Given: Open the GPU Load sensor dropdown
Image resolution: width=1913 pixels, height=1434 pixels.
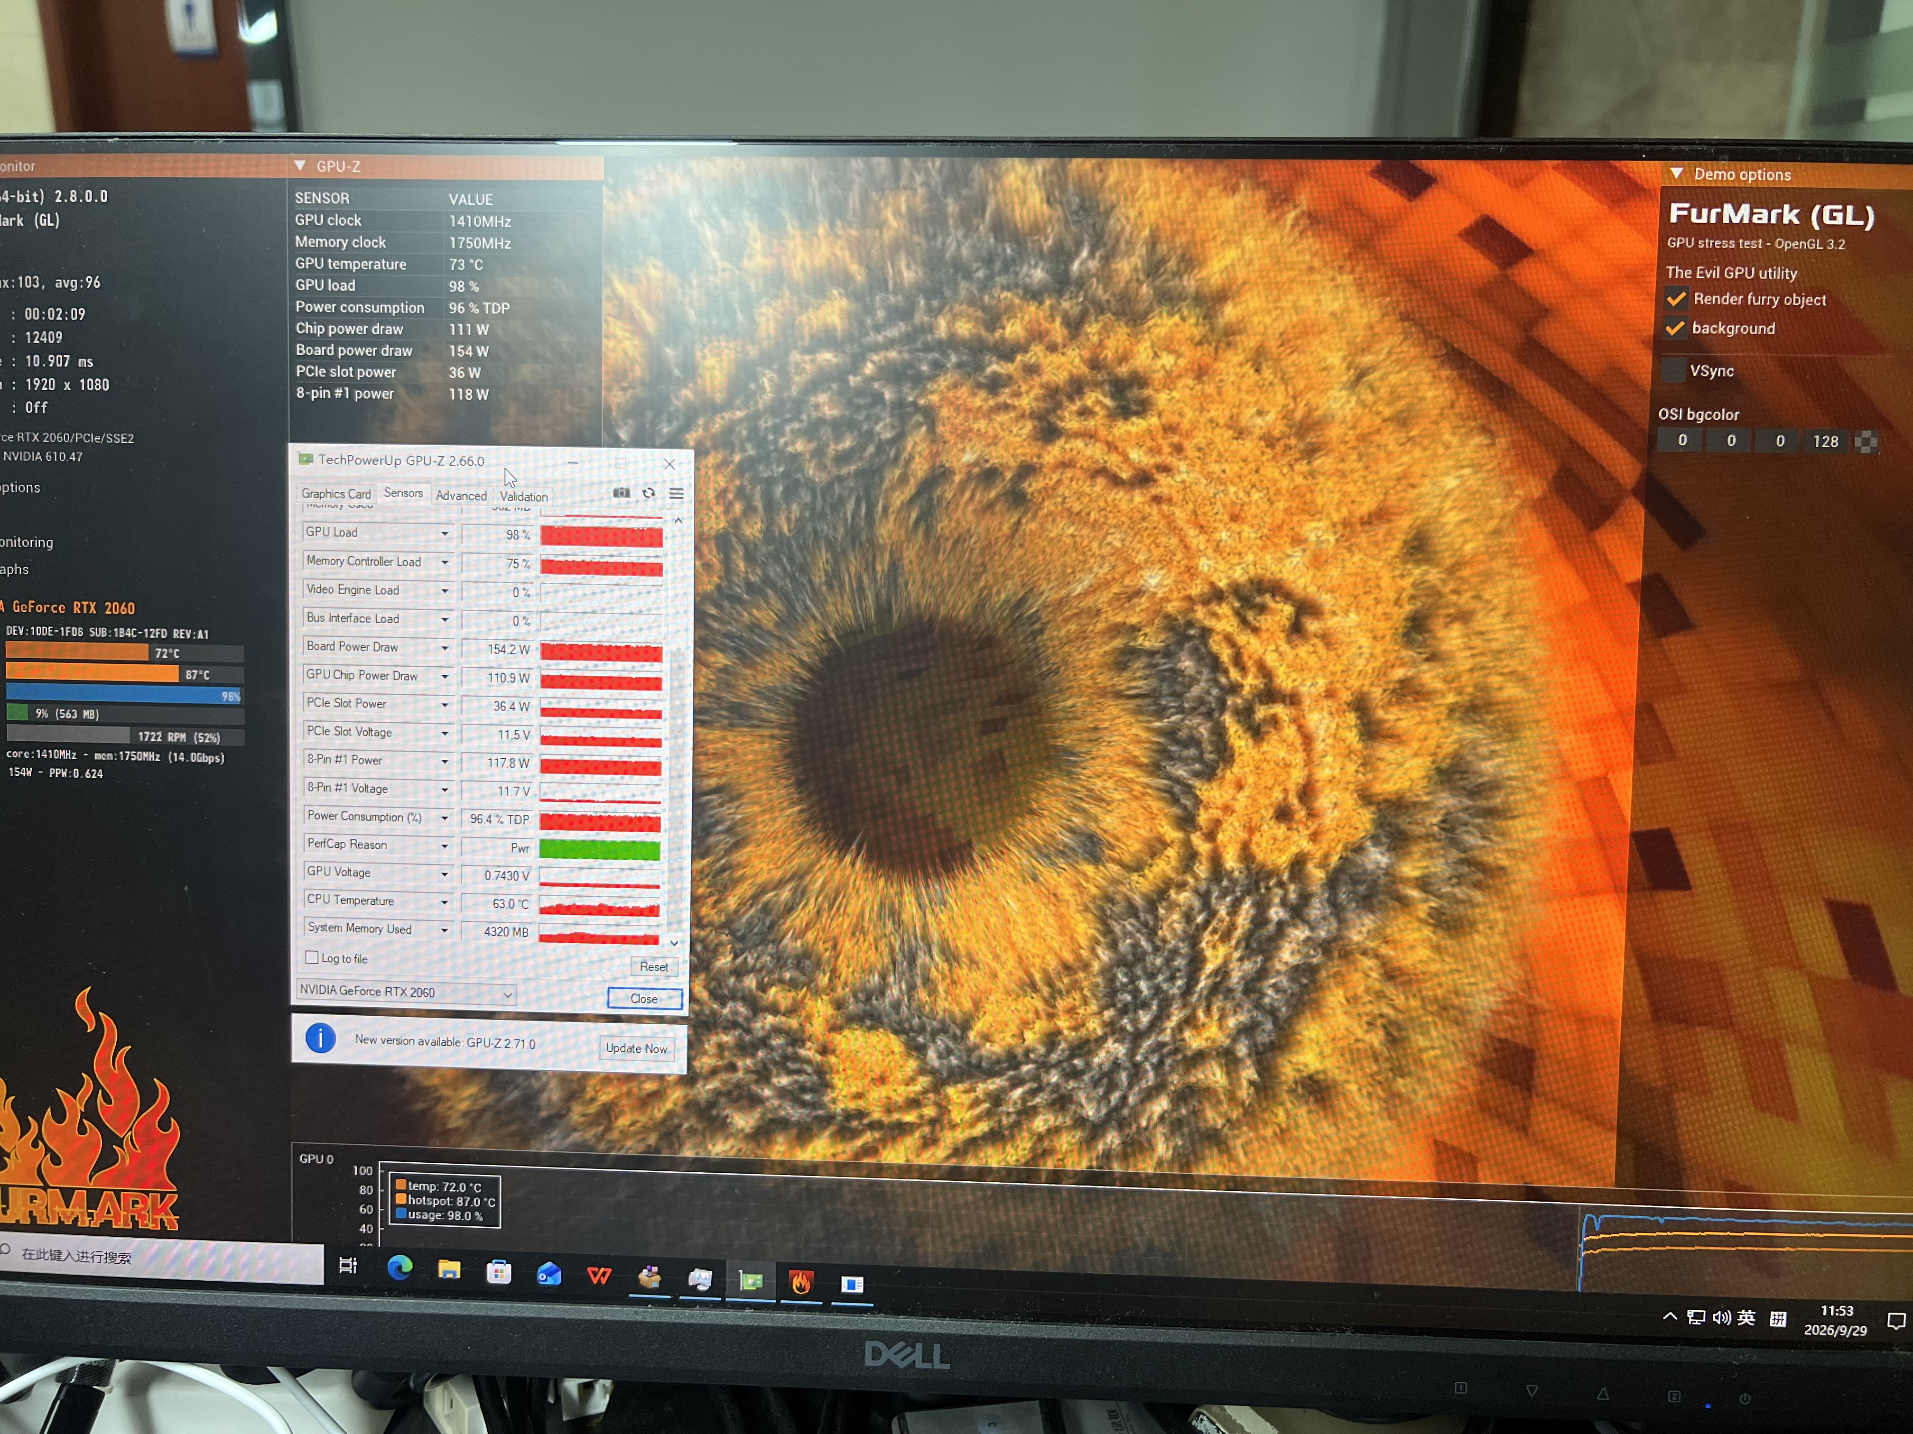Looking at the screenshot, I should click(446, 533).
